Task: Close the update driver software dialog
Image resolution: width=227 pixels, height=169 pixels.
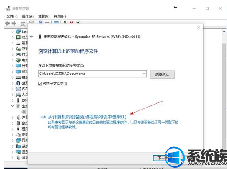Action: point(199,28)
